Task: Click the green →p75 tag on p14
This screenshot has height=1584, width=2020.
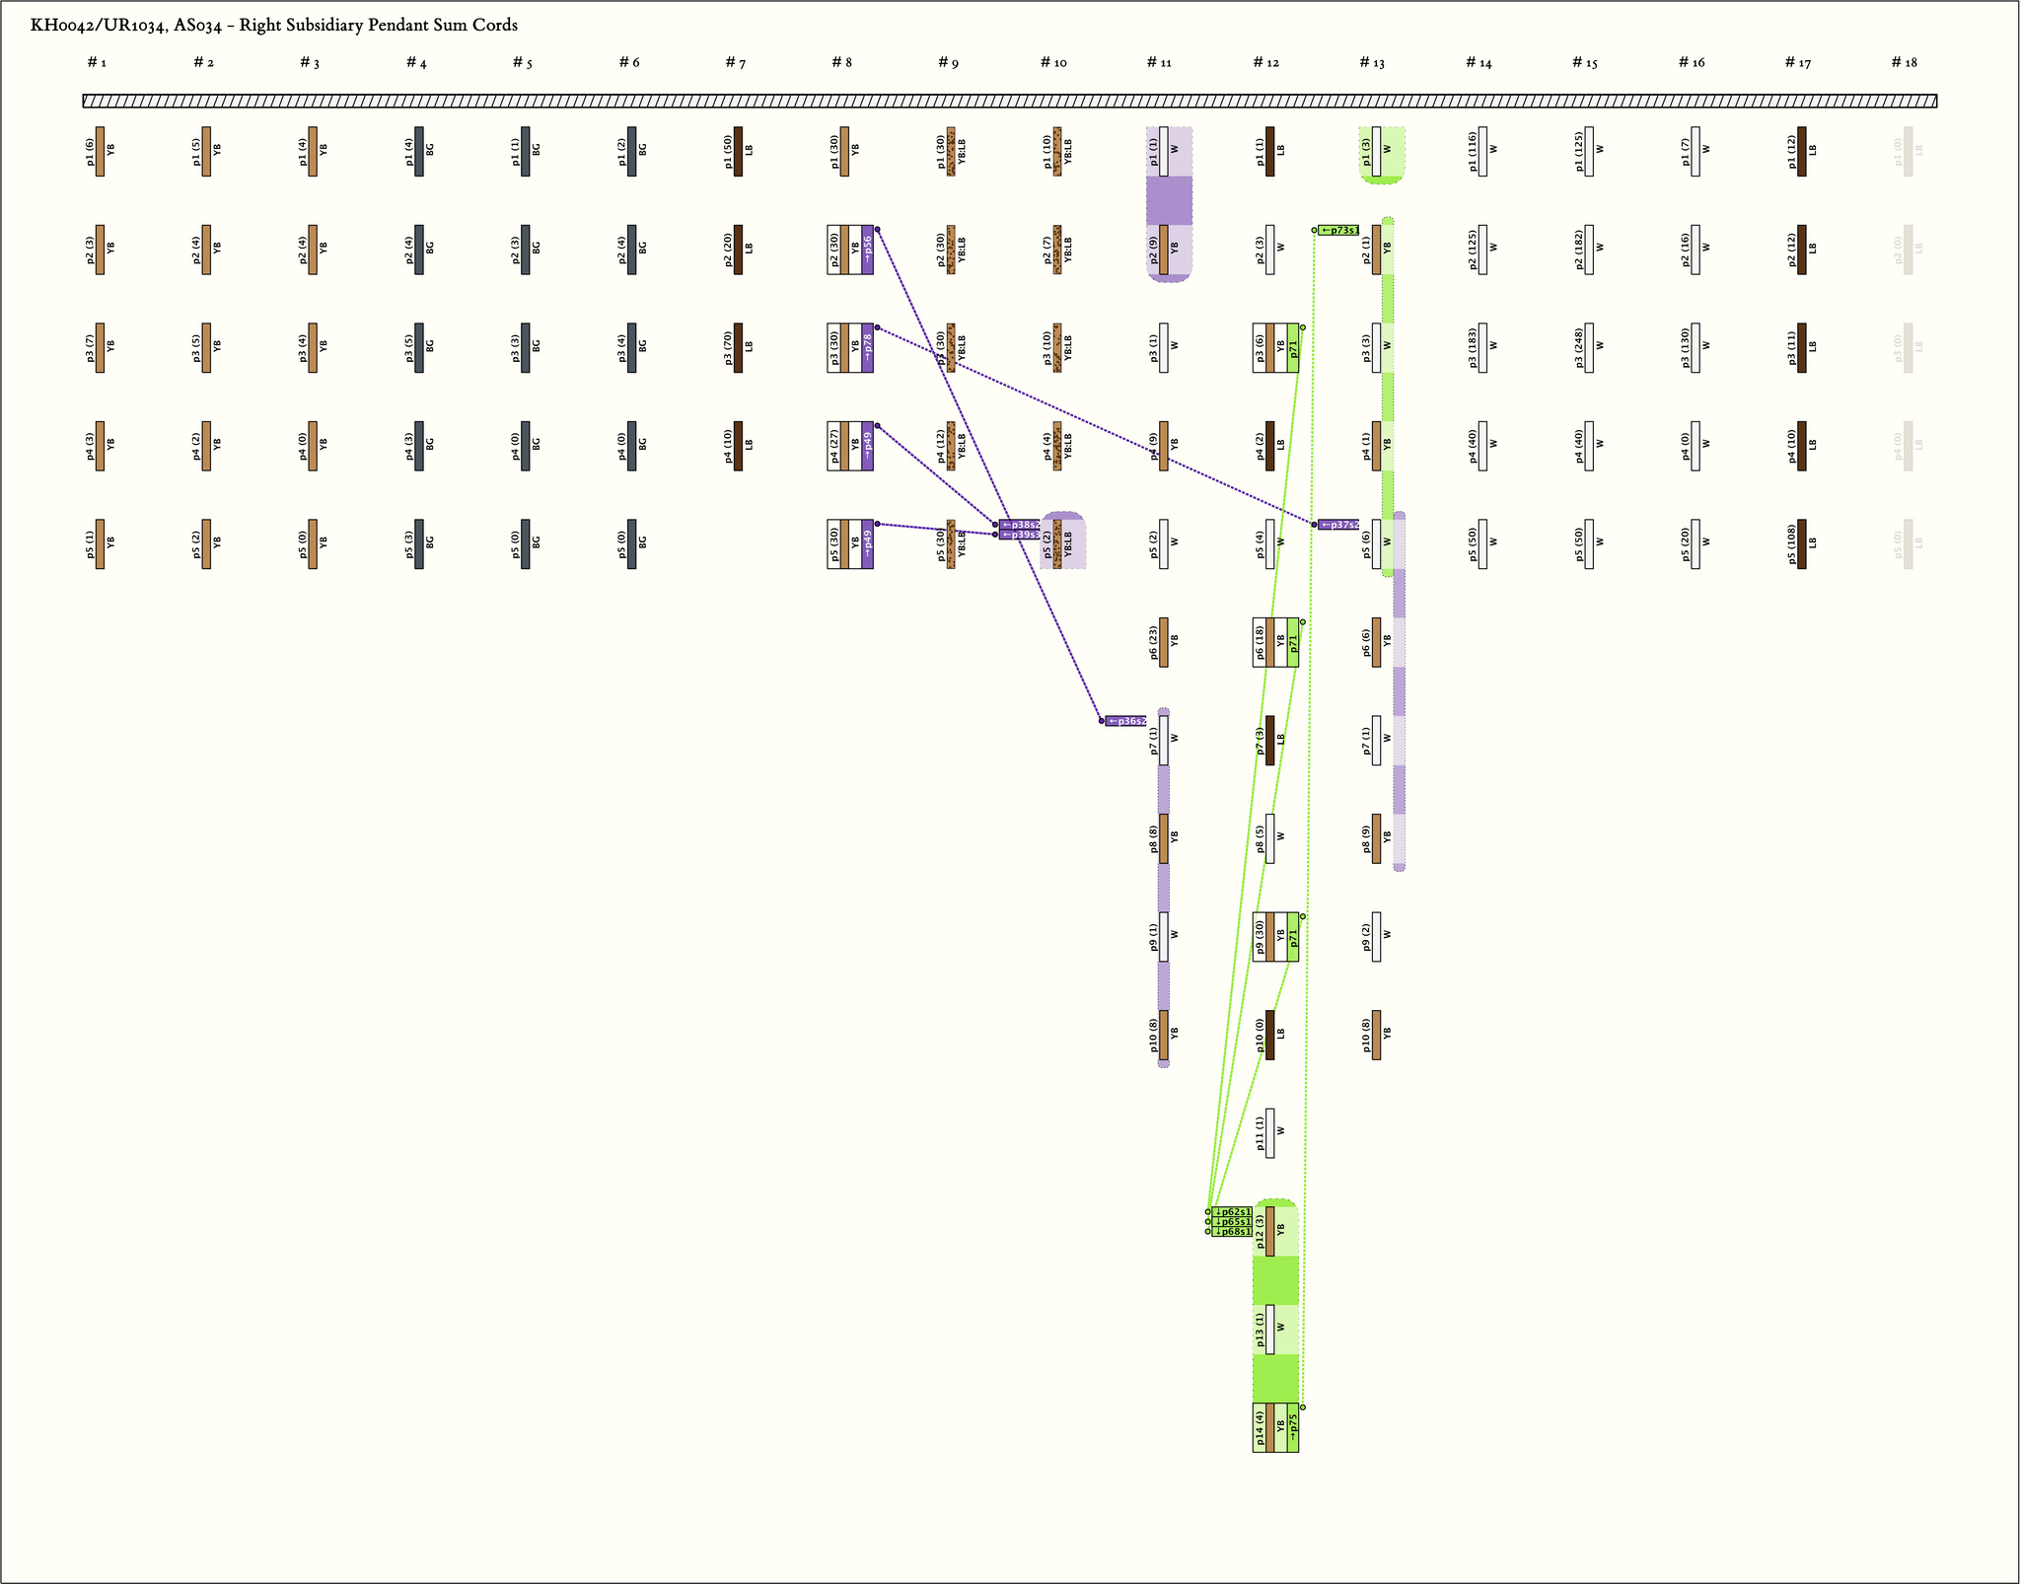Action: [1293, 1427]
